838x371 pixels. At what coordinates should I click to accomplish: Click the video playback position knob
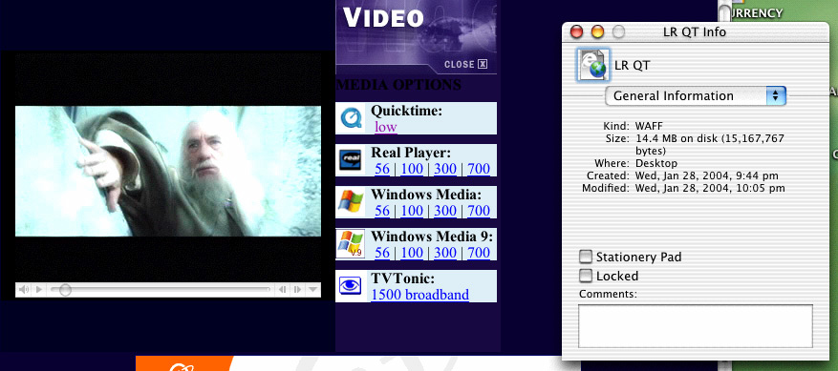[65, 290]
